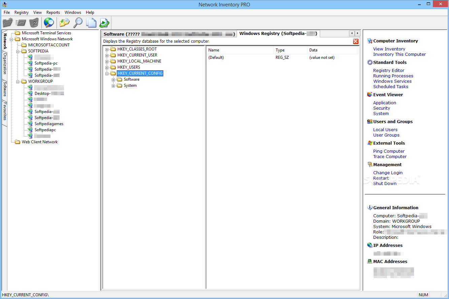Select the Favourites side tab

point(5,112)
